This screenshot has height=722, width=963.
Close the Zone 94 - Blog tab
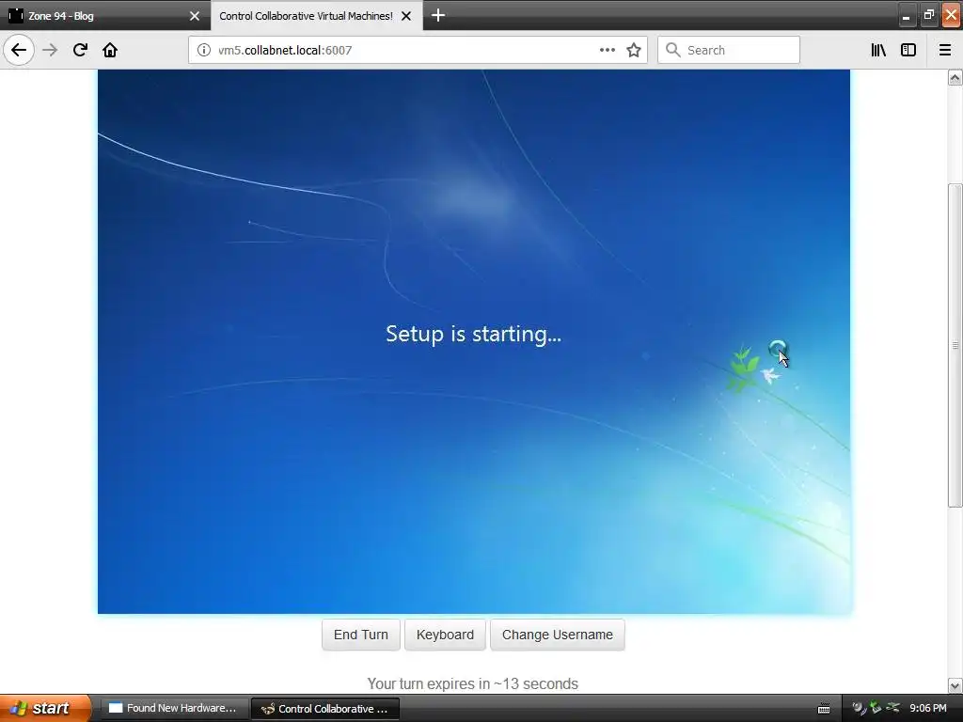pyautogui.click(x=194, y=16)
